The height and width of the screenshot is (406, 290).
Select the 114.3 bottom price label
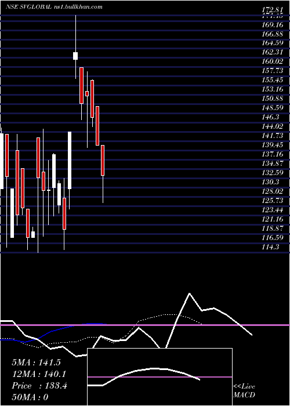(271, 247)
